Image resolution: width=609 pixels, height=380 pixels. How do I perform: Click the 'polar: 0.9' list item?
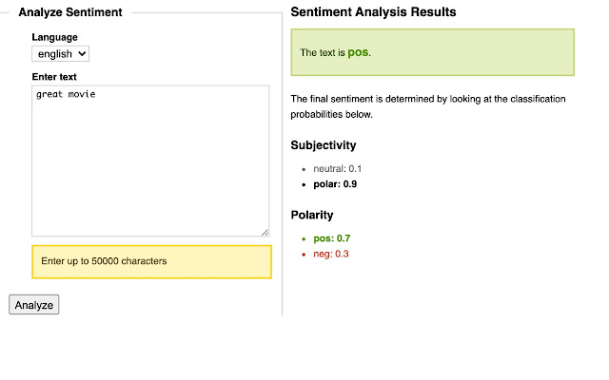335,183
